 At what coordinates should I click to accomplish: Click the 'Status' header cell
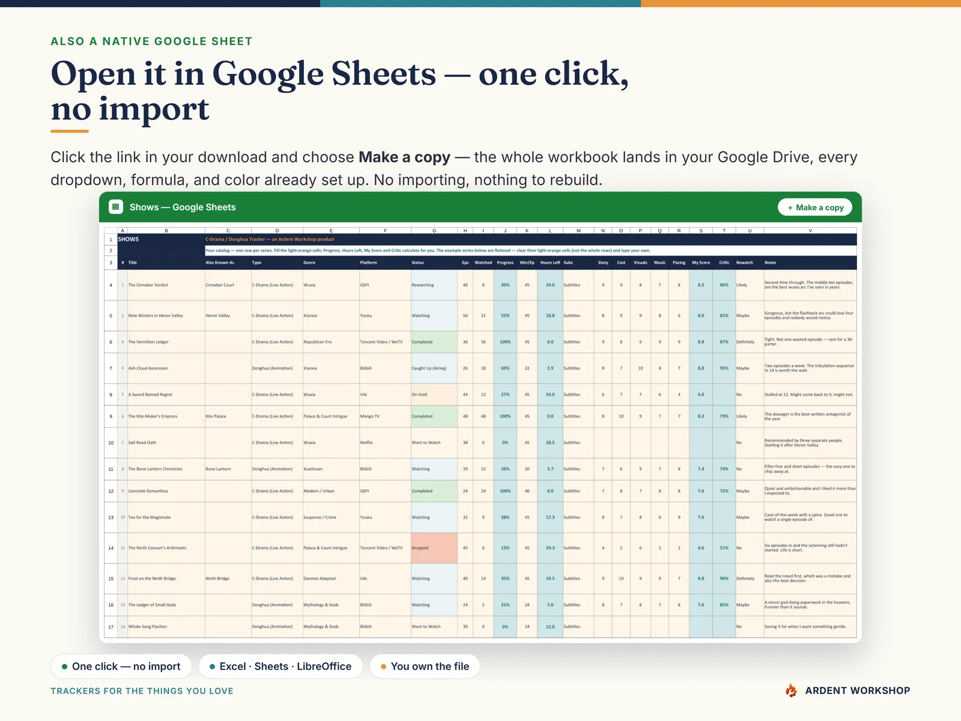click(x=434, y=263)
